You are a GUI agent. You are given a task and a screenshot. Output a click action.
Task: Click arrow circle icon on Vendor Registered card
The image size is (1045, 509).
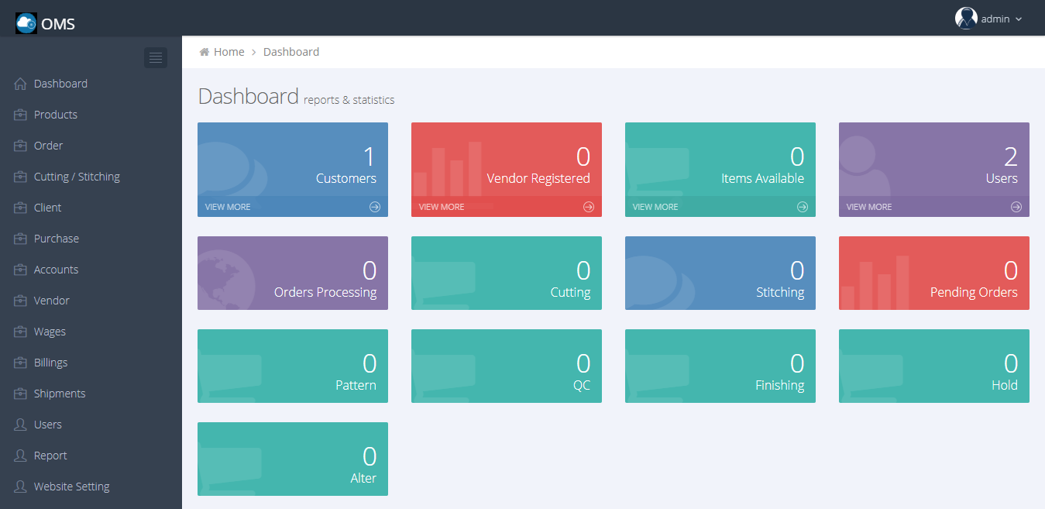[x=589, y=207]
